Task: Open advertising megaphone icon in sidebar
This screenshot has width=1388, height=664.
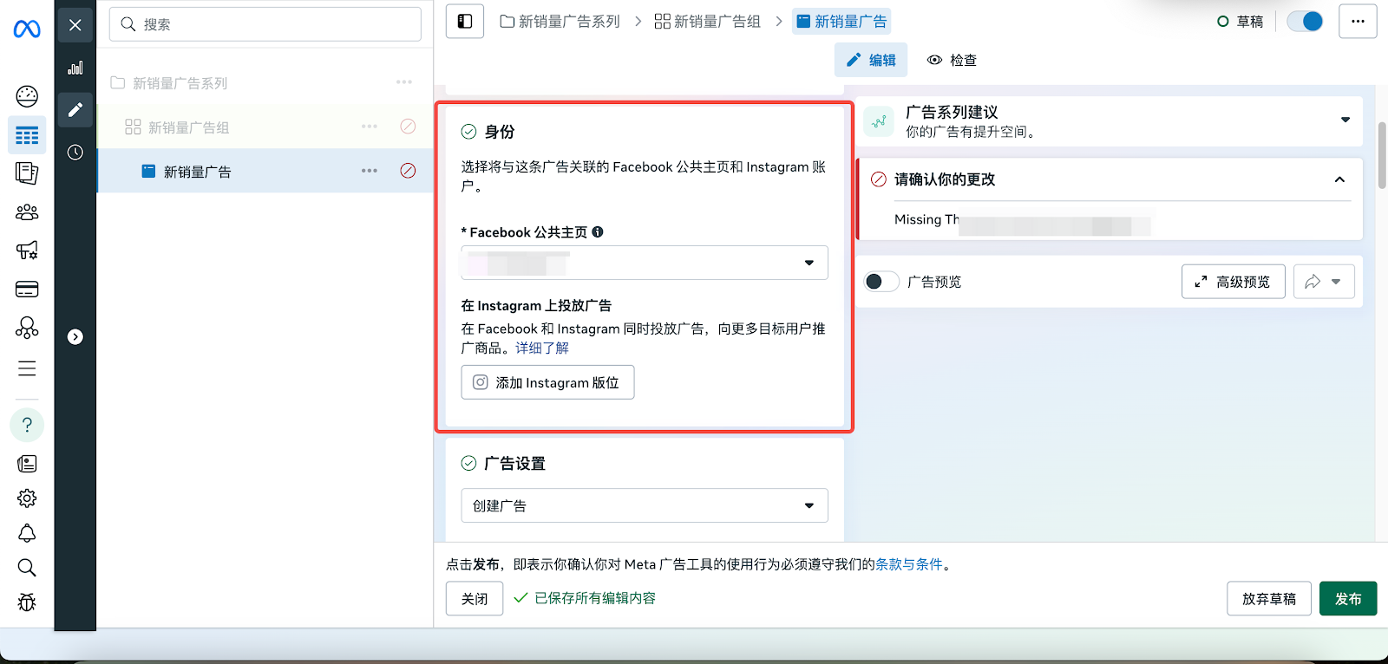Action: tap(27, 251)
